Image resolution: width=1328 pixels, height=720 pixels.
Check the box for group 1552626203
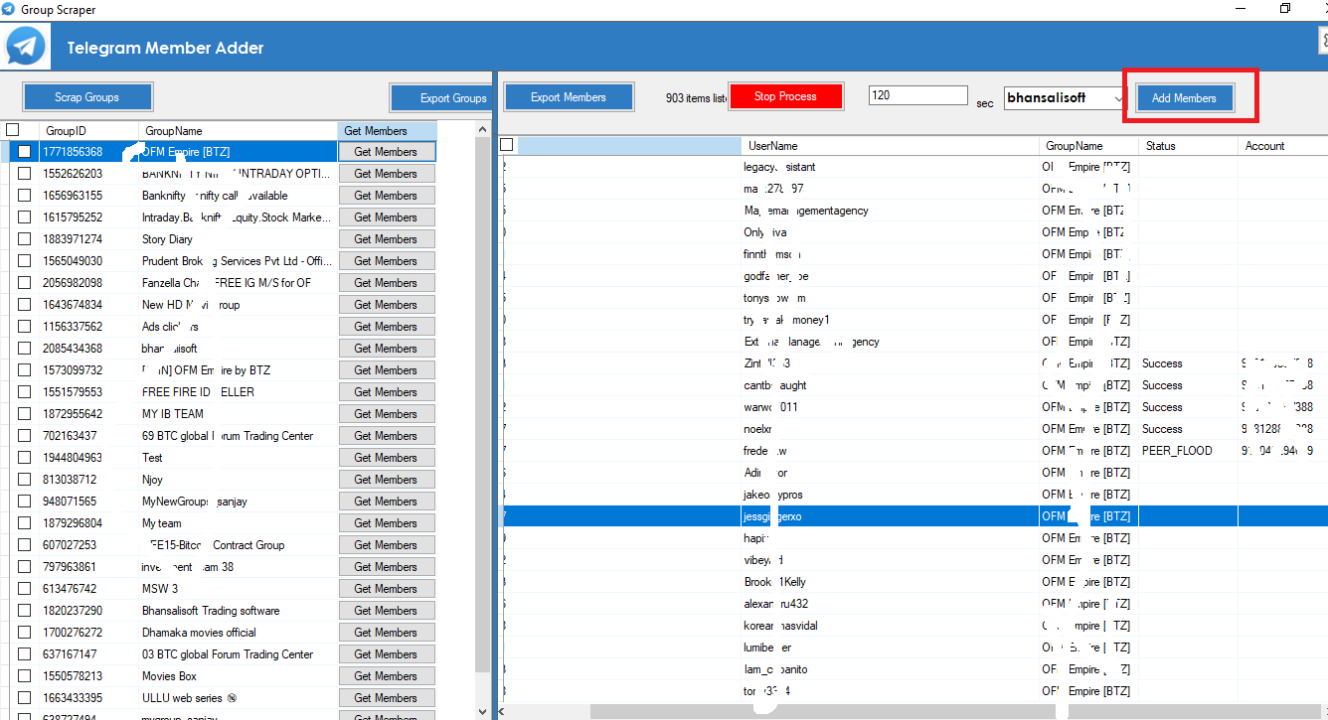point(24,174)
